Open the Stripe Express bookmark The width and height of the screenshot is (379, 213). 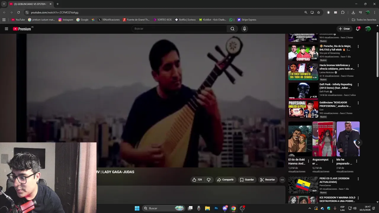pyautogui.click(x=247, y=20)
